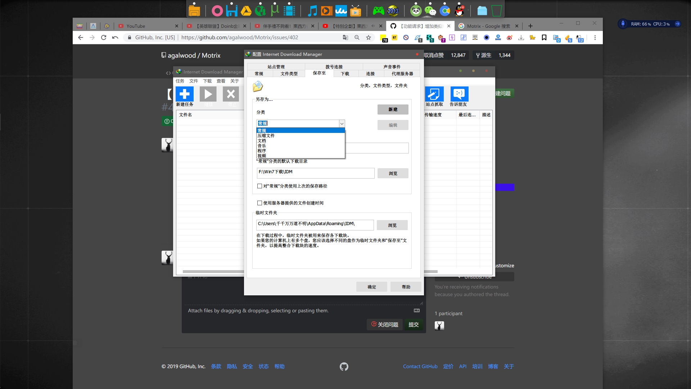The height and width of the screenshot is (389, 691).
Task: Pick 音乐 in the category dropdown
Action: click(x=301, y=146)
